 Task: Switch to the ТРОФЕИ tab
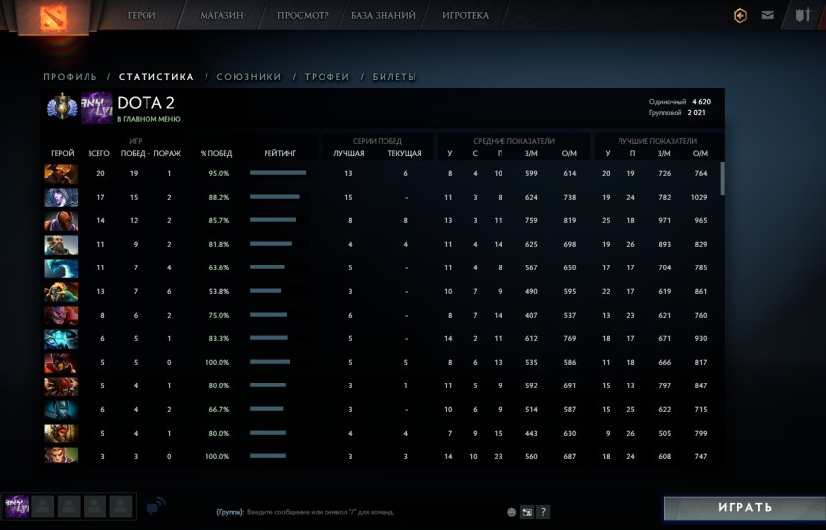pyautogui.click(x=327, y=77)
